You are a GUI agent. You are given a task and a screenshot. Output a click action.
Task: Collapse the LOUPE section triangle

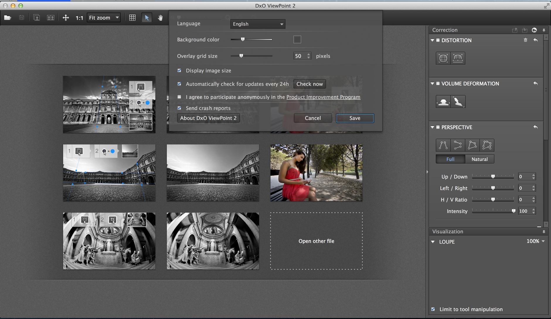point(433,242)
